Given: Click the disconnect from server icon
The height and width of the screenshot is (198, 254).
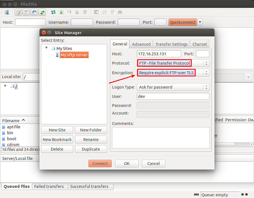Looking at the screenshot, I should coord(77,12).
